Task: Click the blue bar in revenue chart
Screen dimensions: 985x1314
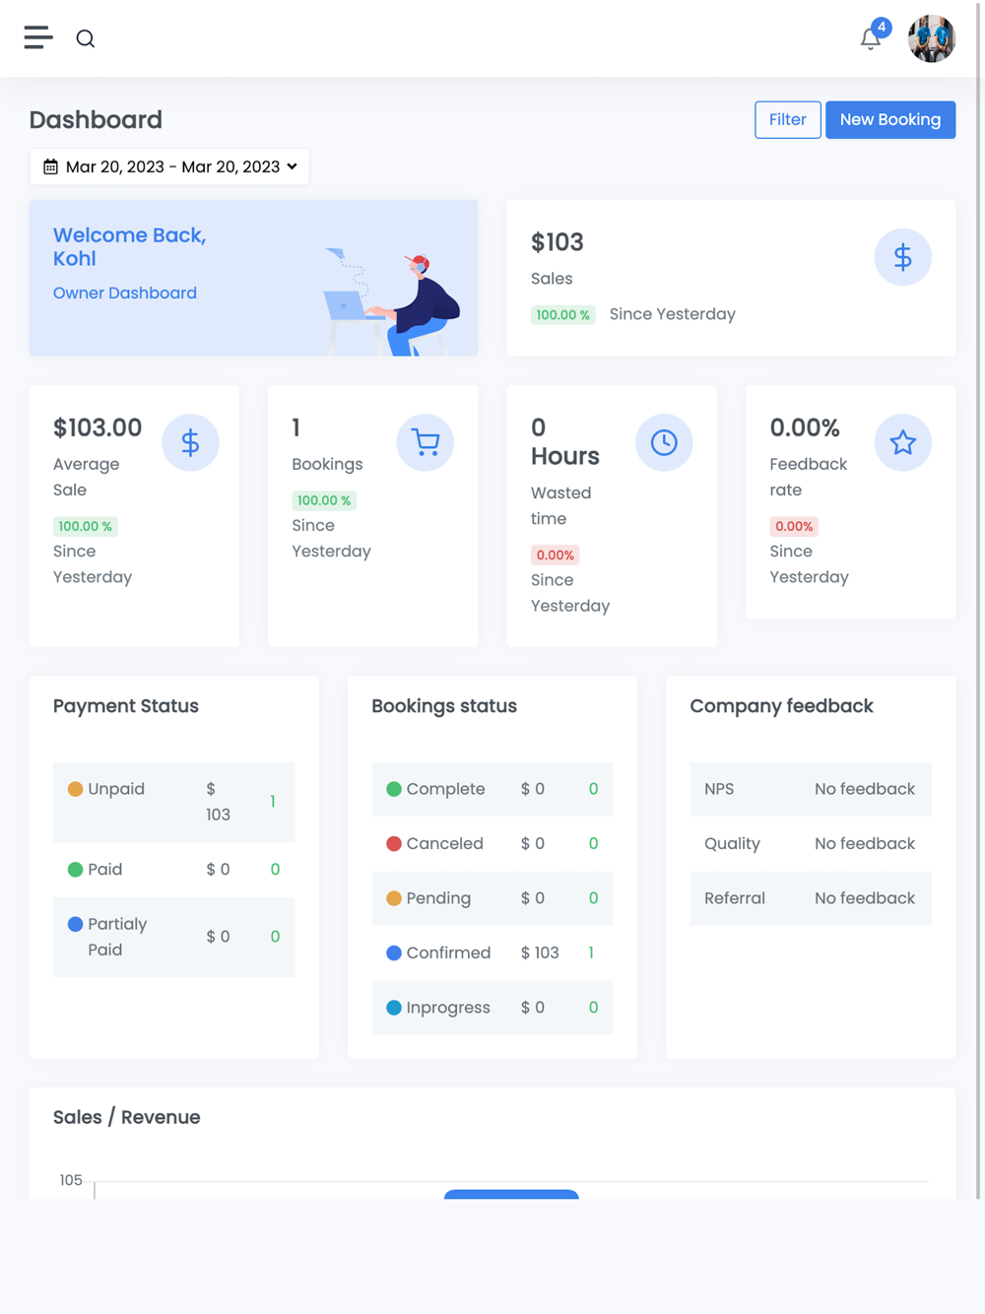Action: 511,1194
